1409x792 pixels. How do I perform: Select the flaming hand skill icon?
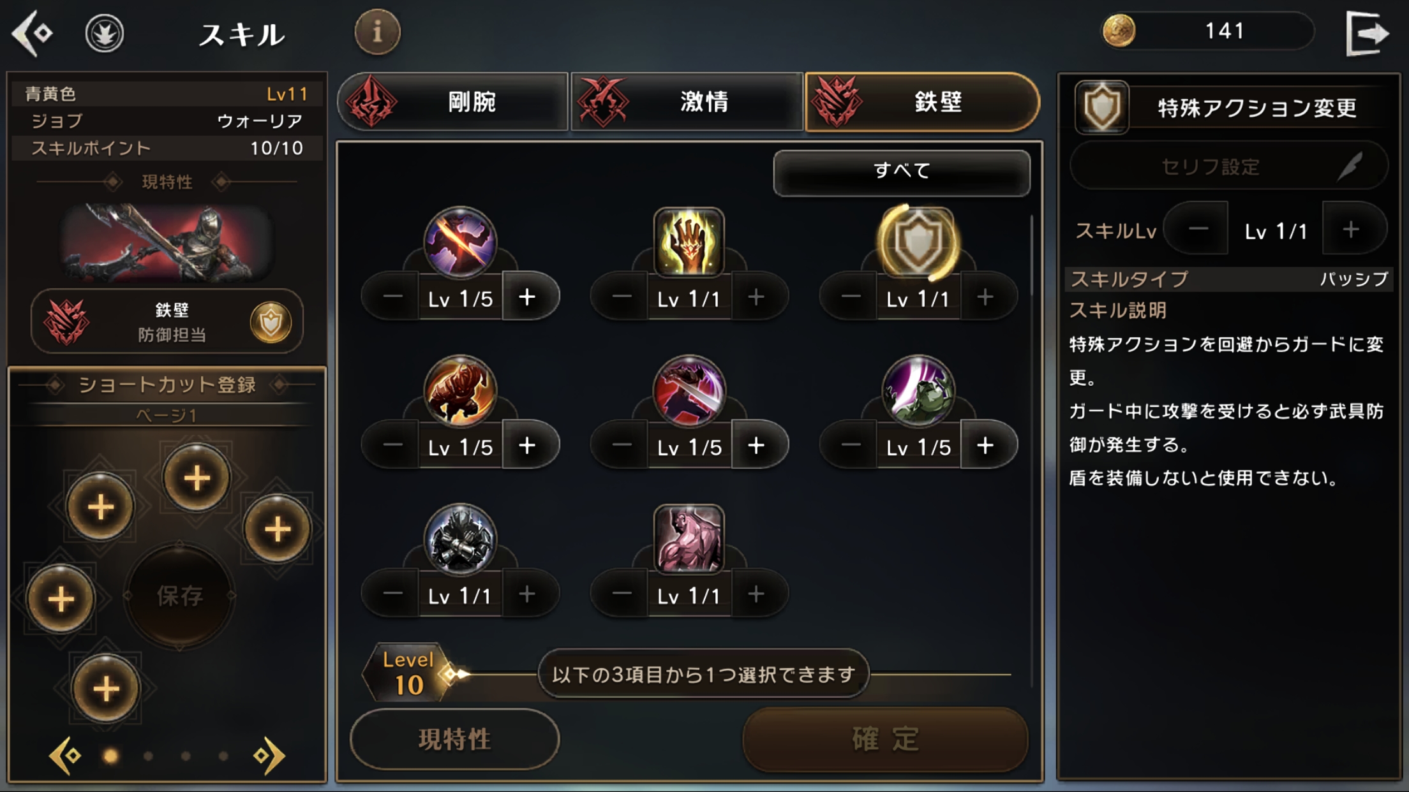[x=689, y=242]
